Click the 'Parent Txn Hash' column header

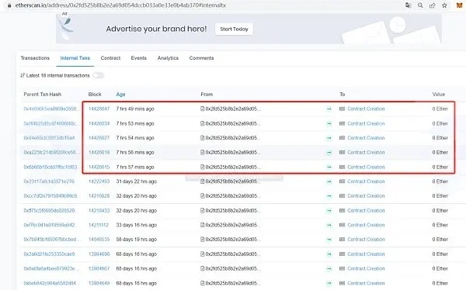pos(43,95)
